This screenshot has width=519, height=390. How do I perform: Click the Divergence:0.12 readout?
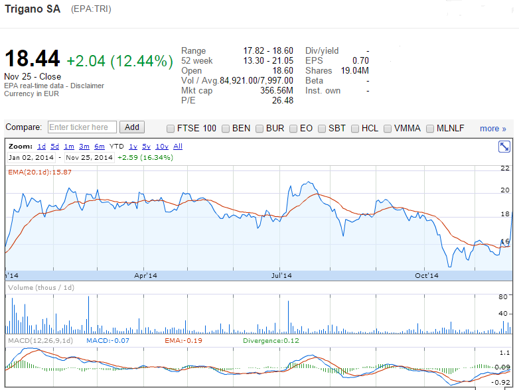(271, 341)
